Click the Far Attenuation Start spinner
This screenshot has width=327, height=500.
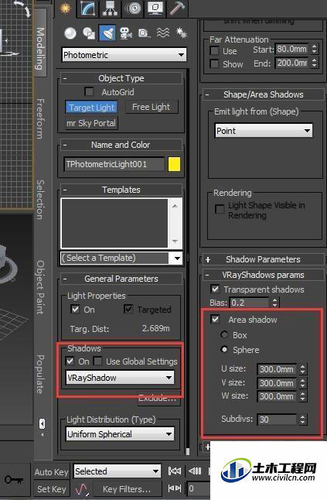314,49
